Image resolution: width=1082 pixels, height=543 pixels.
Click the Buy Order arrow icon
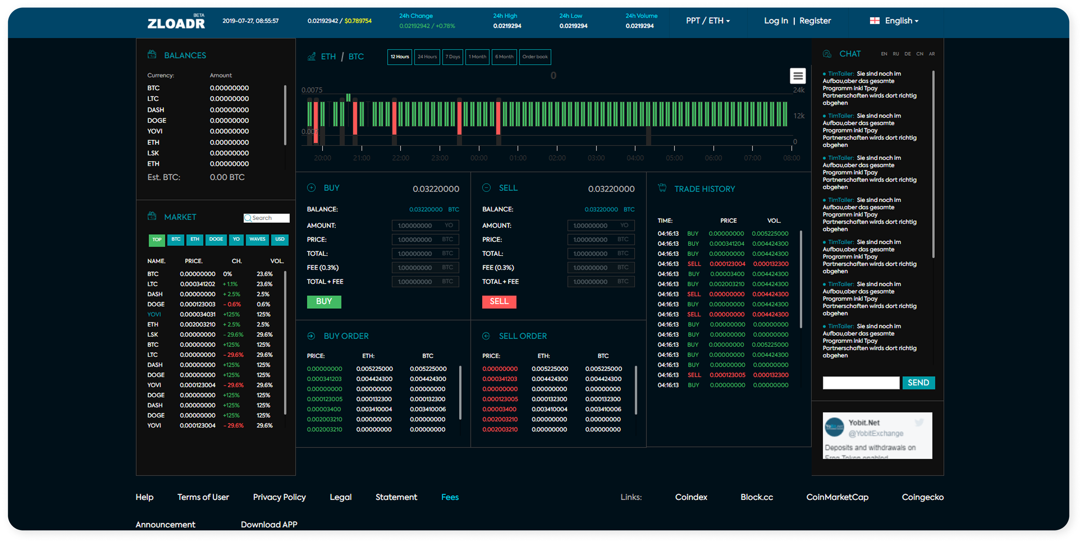click(311, 336)
